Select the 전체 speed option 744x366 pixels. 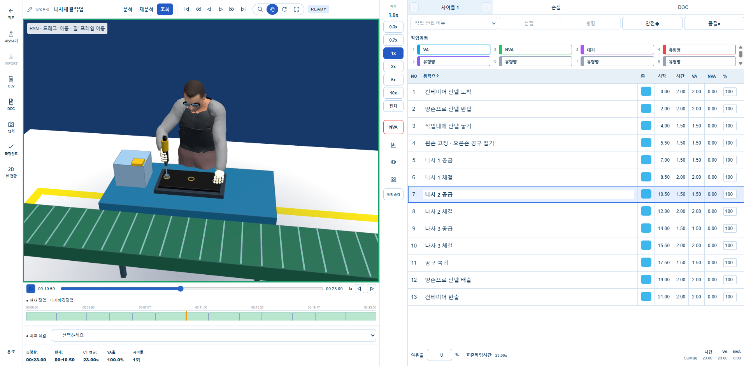[x=393, y=106]
